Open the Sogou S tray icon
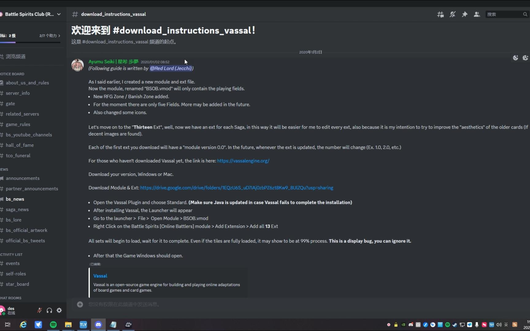The width and height of the screenshot is (530, 331). (x=515, y=325)
